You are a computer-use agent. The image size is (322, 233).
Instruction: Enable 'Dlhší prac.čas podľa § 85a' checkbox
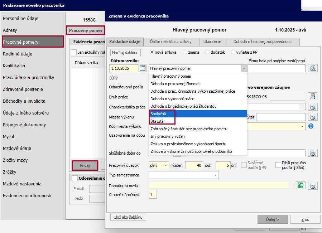(278, 165)
